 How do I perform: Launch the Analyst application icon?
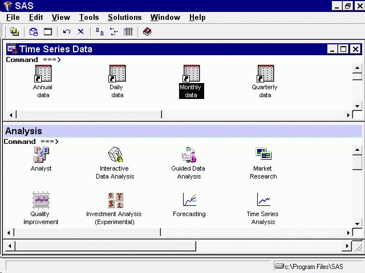click(x=41, y=155)
